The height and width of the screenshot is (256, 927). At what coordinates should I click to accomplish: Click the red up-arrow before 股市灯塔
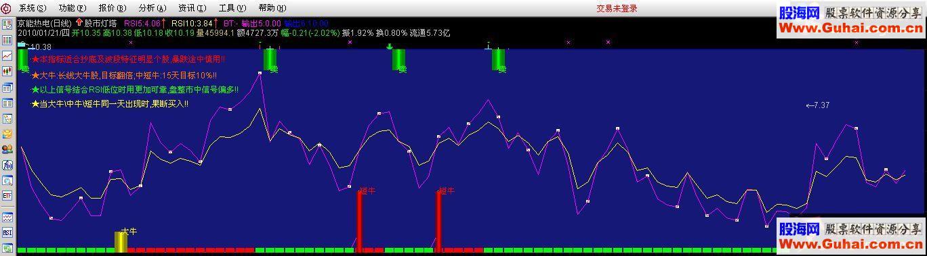(x=79, y=23)
